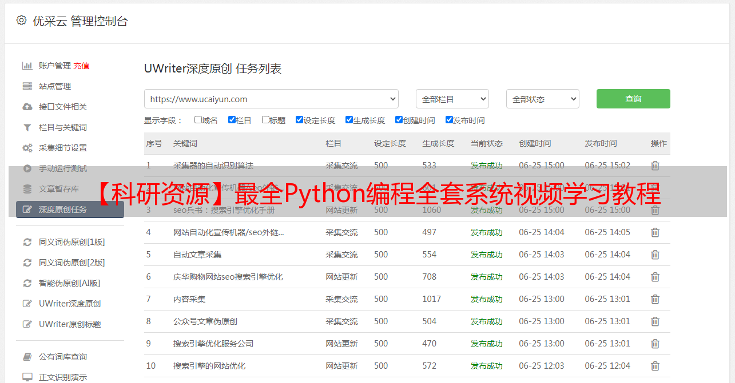Image resolution: width=735 pixels, height=383 pixels.
Task: Delete row 5 自动文章采集 using trash icon
Action: pos(655,255)
